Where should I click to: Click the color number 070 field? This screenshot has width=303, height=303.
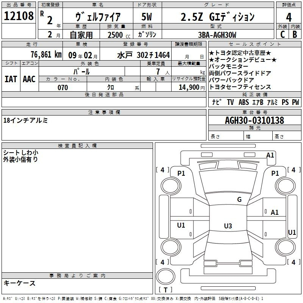coord(62,87)
